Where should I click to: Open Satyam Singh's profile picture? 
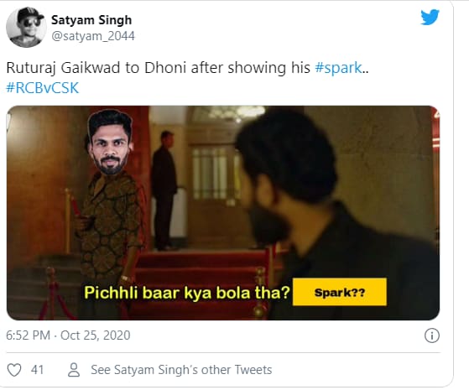click(x=26, y=27)
